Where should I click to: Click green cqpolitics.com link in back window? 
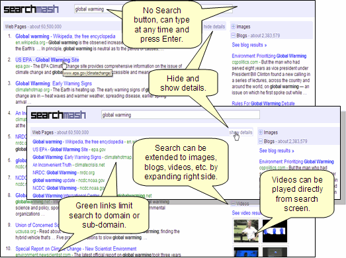tap(245, 62)
